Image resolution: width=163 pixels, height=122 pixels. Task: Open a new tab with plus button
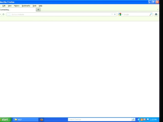point(38,10)
